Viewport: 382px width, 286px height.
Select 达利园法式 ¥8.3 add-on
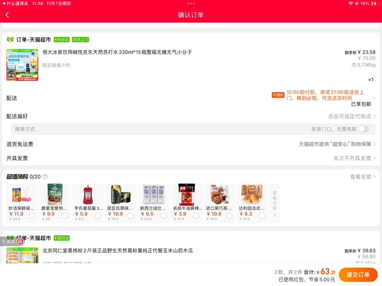[262, 216]
